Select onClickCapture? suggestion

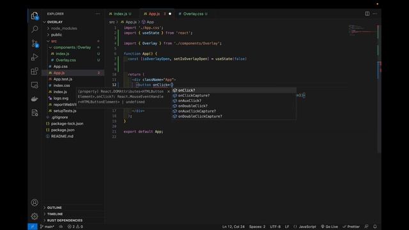(x=234, y=95)
